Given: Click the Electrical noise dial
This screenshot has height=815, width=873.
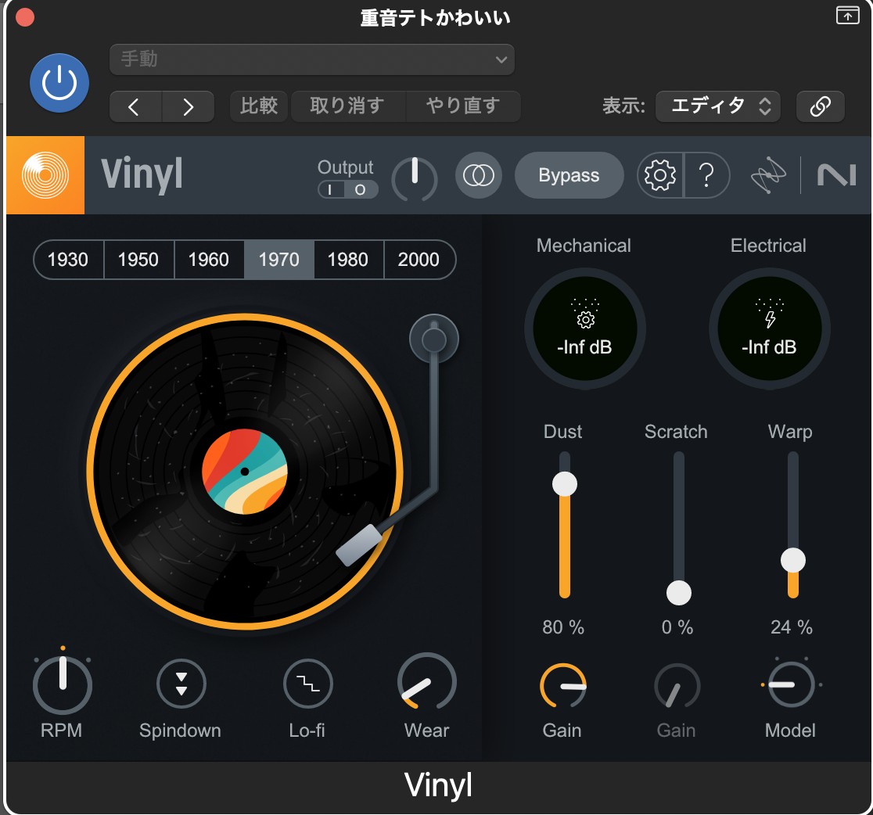Looking at the screenshot, I should click(770, 329).
